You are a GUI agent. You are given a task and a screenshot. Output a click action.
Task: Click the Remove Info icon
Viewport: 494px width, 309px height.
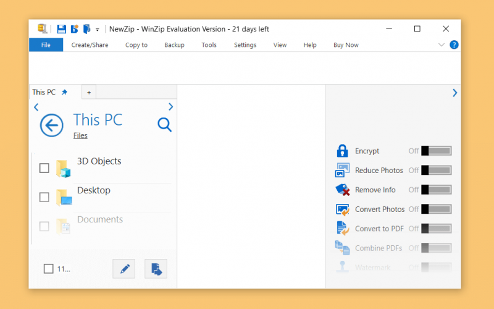(343, 190)
